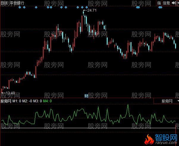Screen dimensions: 179x146
Task: Click the M3: 0 indicator value
Action: point(37,101)
